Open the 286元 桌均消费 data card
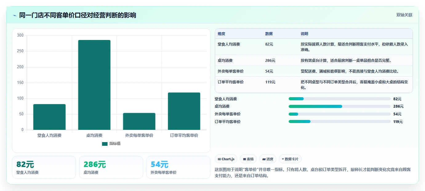The width and height of the screenshot is (425, 191). 111,167
